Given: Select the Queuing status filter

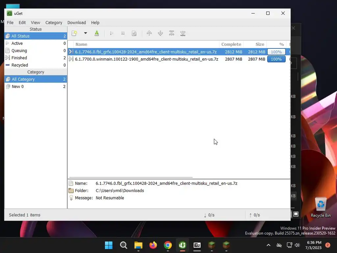Looking at the screenshot, I should click(x=36, y=50).
